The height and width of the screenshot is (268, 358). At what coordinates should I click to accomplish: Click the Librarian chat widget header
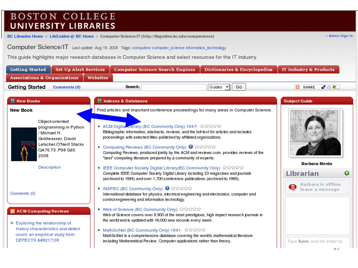[317, 173]
